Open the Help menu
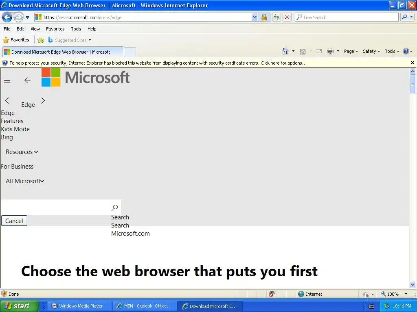 (x=92, y=29)
